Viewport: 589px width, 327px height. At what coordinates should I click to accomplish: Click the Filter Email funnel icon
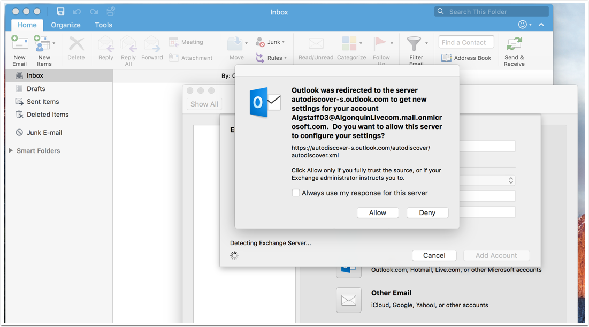414,44
